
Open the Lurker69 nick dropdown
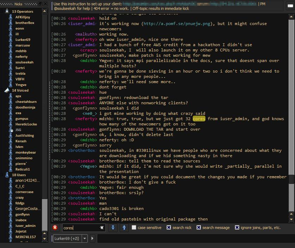(x=84, y=238)
